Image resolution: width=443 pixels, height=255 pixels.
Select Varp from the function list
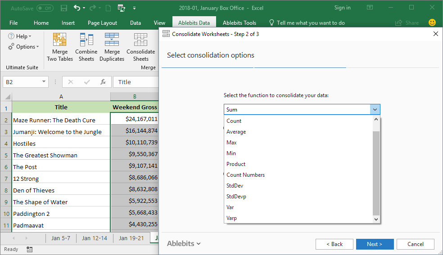[x=298, y=218]
